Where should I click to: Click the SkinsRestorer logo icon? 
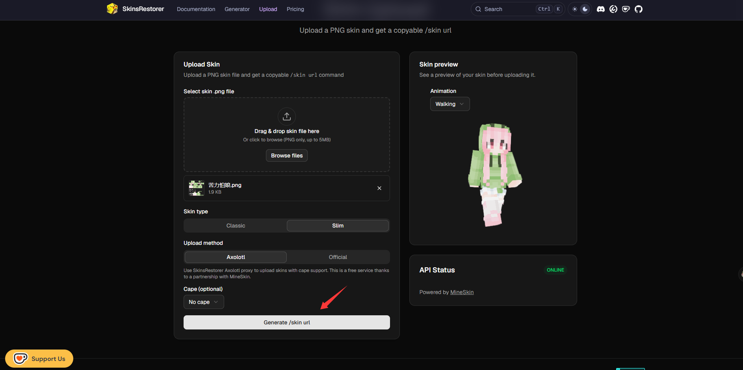112,9
